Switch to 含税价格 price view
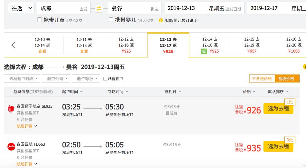Screen dimensions: 306x168 coord(286,79)
